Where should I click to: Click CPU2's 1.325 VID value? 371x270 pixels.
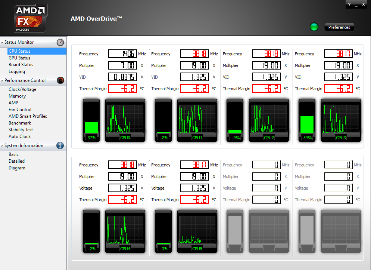pyautogui.click(x=266, y=77)
